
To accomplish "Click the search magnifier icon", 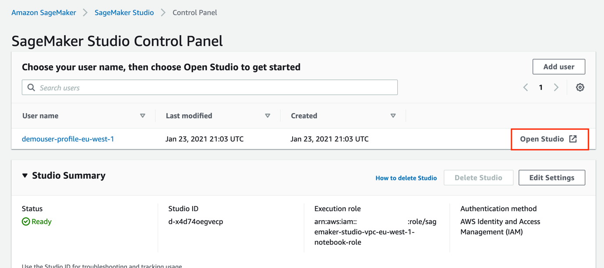I will point(31,88).
